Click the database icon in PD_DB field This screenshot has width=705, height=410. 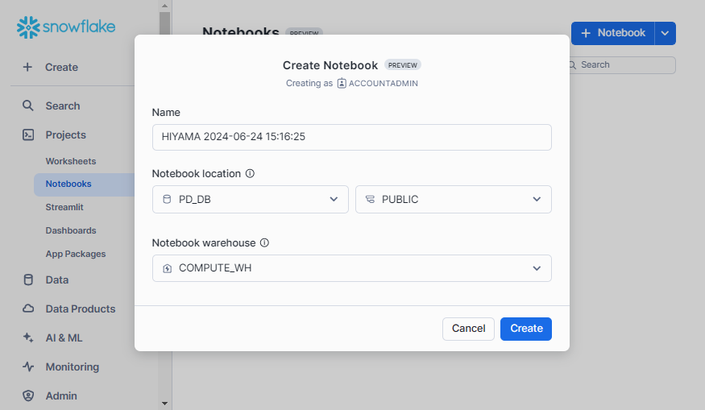(x=167, y=199)
